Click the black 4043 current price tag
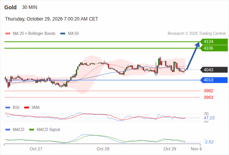This screenshot has width=229, height=155. 214,70
